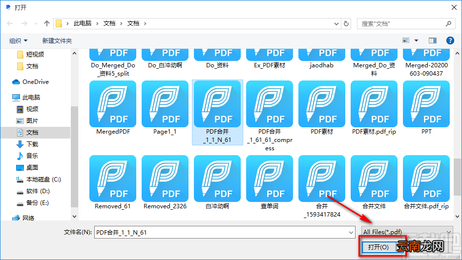Expand the 此电脑 breadcrumb chevron
This screenshot has height=260, width=462.
(x=97, y=23)
